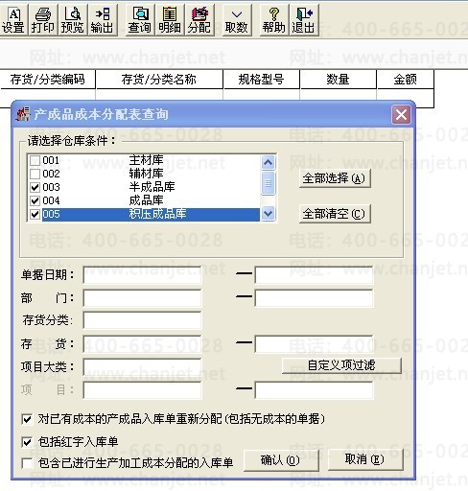The image size is (468, 491).
Task: Click the 输出 export toolbar icon
Action: point(103,20)
